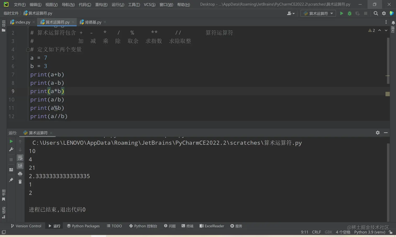Screen dimensions: 396x237
Task: Open the 终端 tool window
Action: 188,226
